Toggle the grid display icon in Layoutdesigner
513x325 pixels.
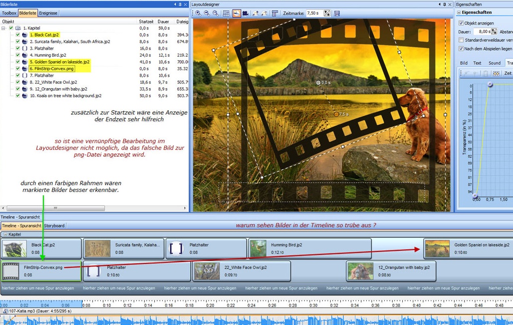pyautogui.click(x=226, y=14)
